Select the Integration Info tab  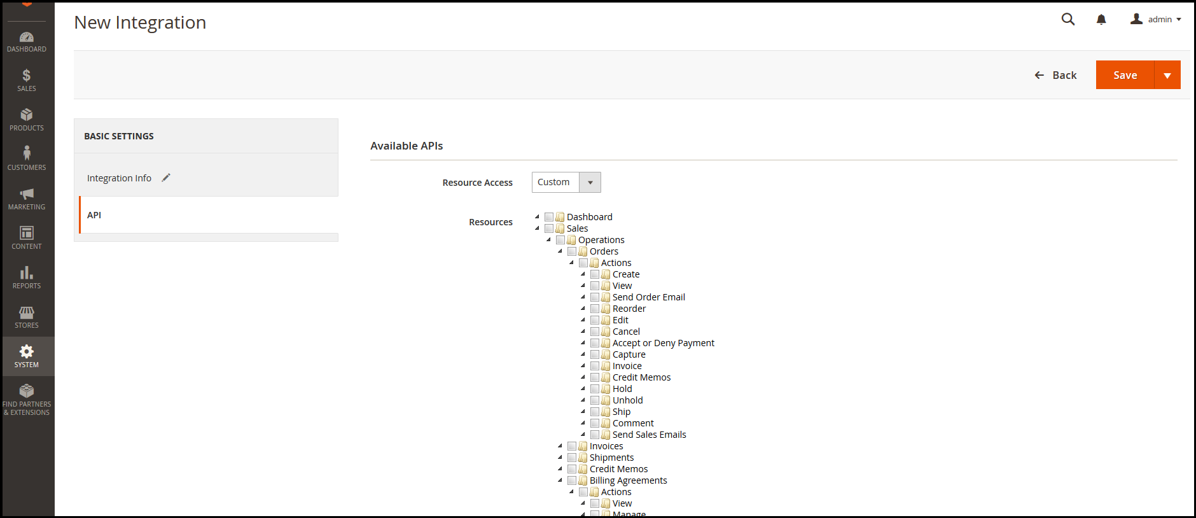[x=119, y=178]
